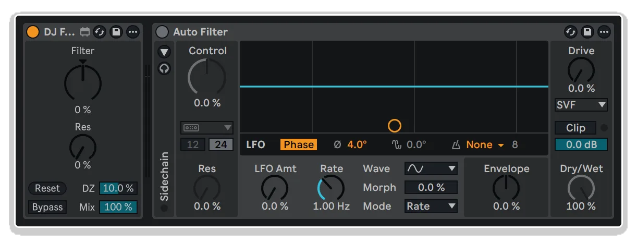Click the Dry/Wet knob

tap(581, 188)
